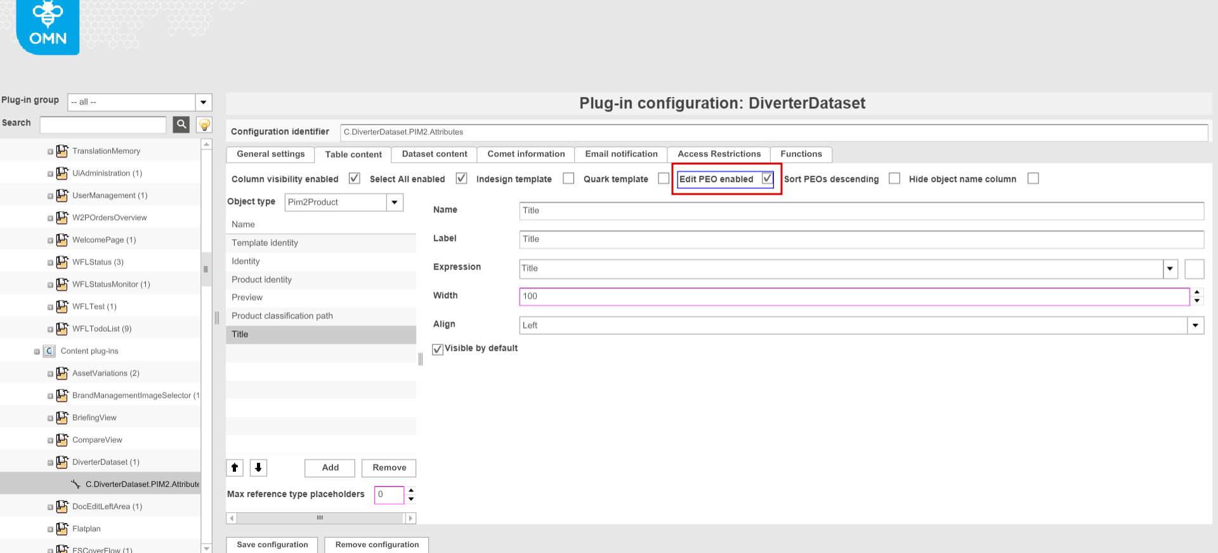Image resolution: width=1218 pixels, height=553 pixels.
Task: Click the search magnifier icon
Action: [x=181, y=124]
